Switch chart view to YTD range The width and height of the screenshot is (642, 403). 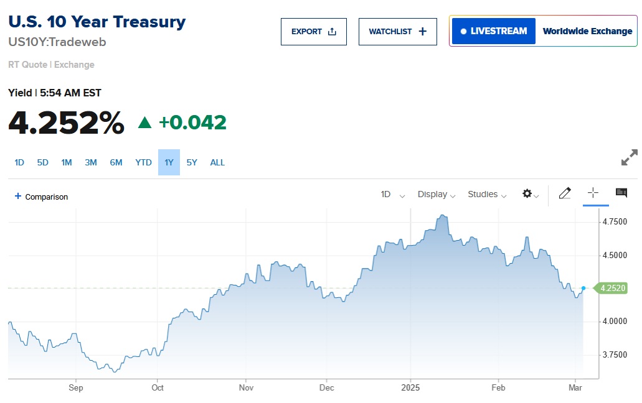click(x=143, y=162)
